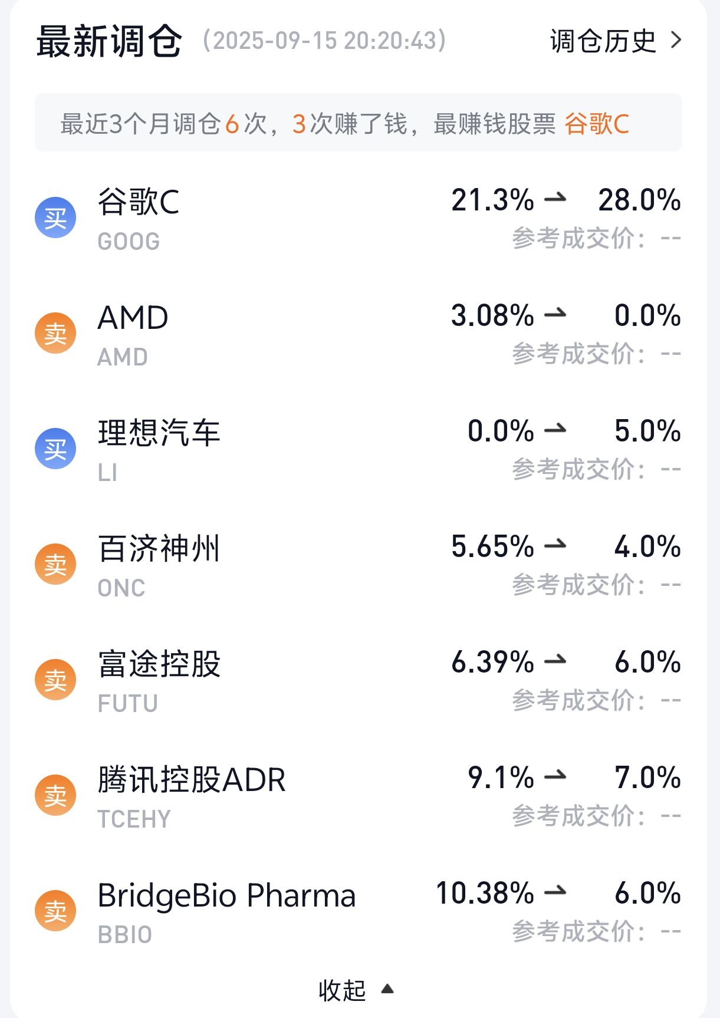Select 腾讯控股ADR TCEHY stock entry
720x1018 pixels.
pyautogui.click(x=192, y=780)
